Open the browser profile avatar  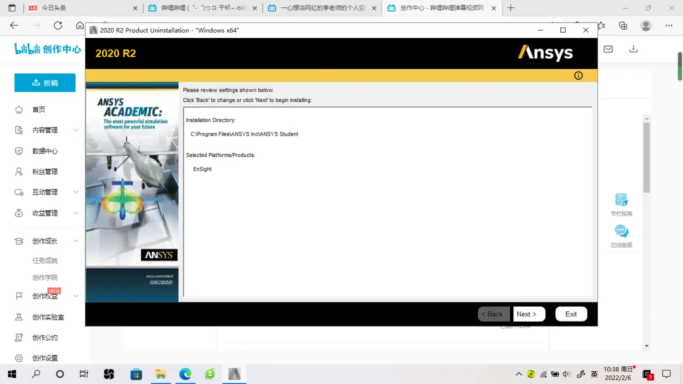point(646,25)
